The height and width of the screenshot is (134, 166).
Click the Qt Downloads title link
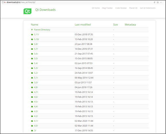[x=45, y=10]
